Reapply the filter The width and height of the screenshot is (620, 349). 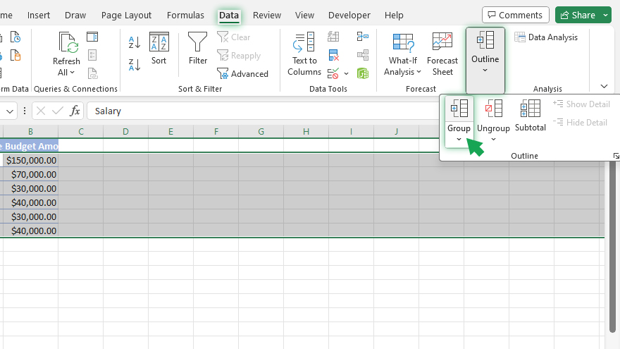coord(239,56)
